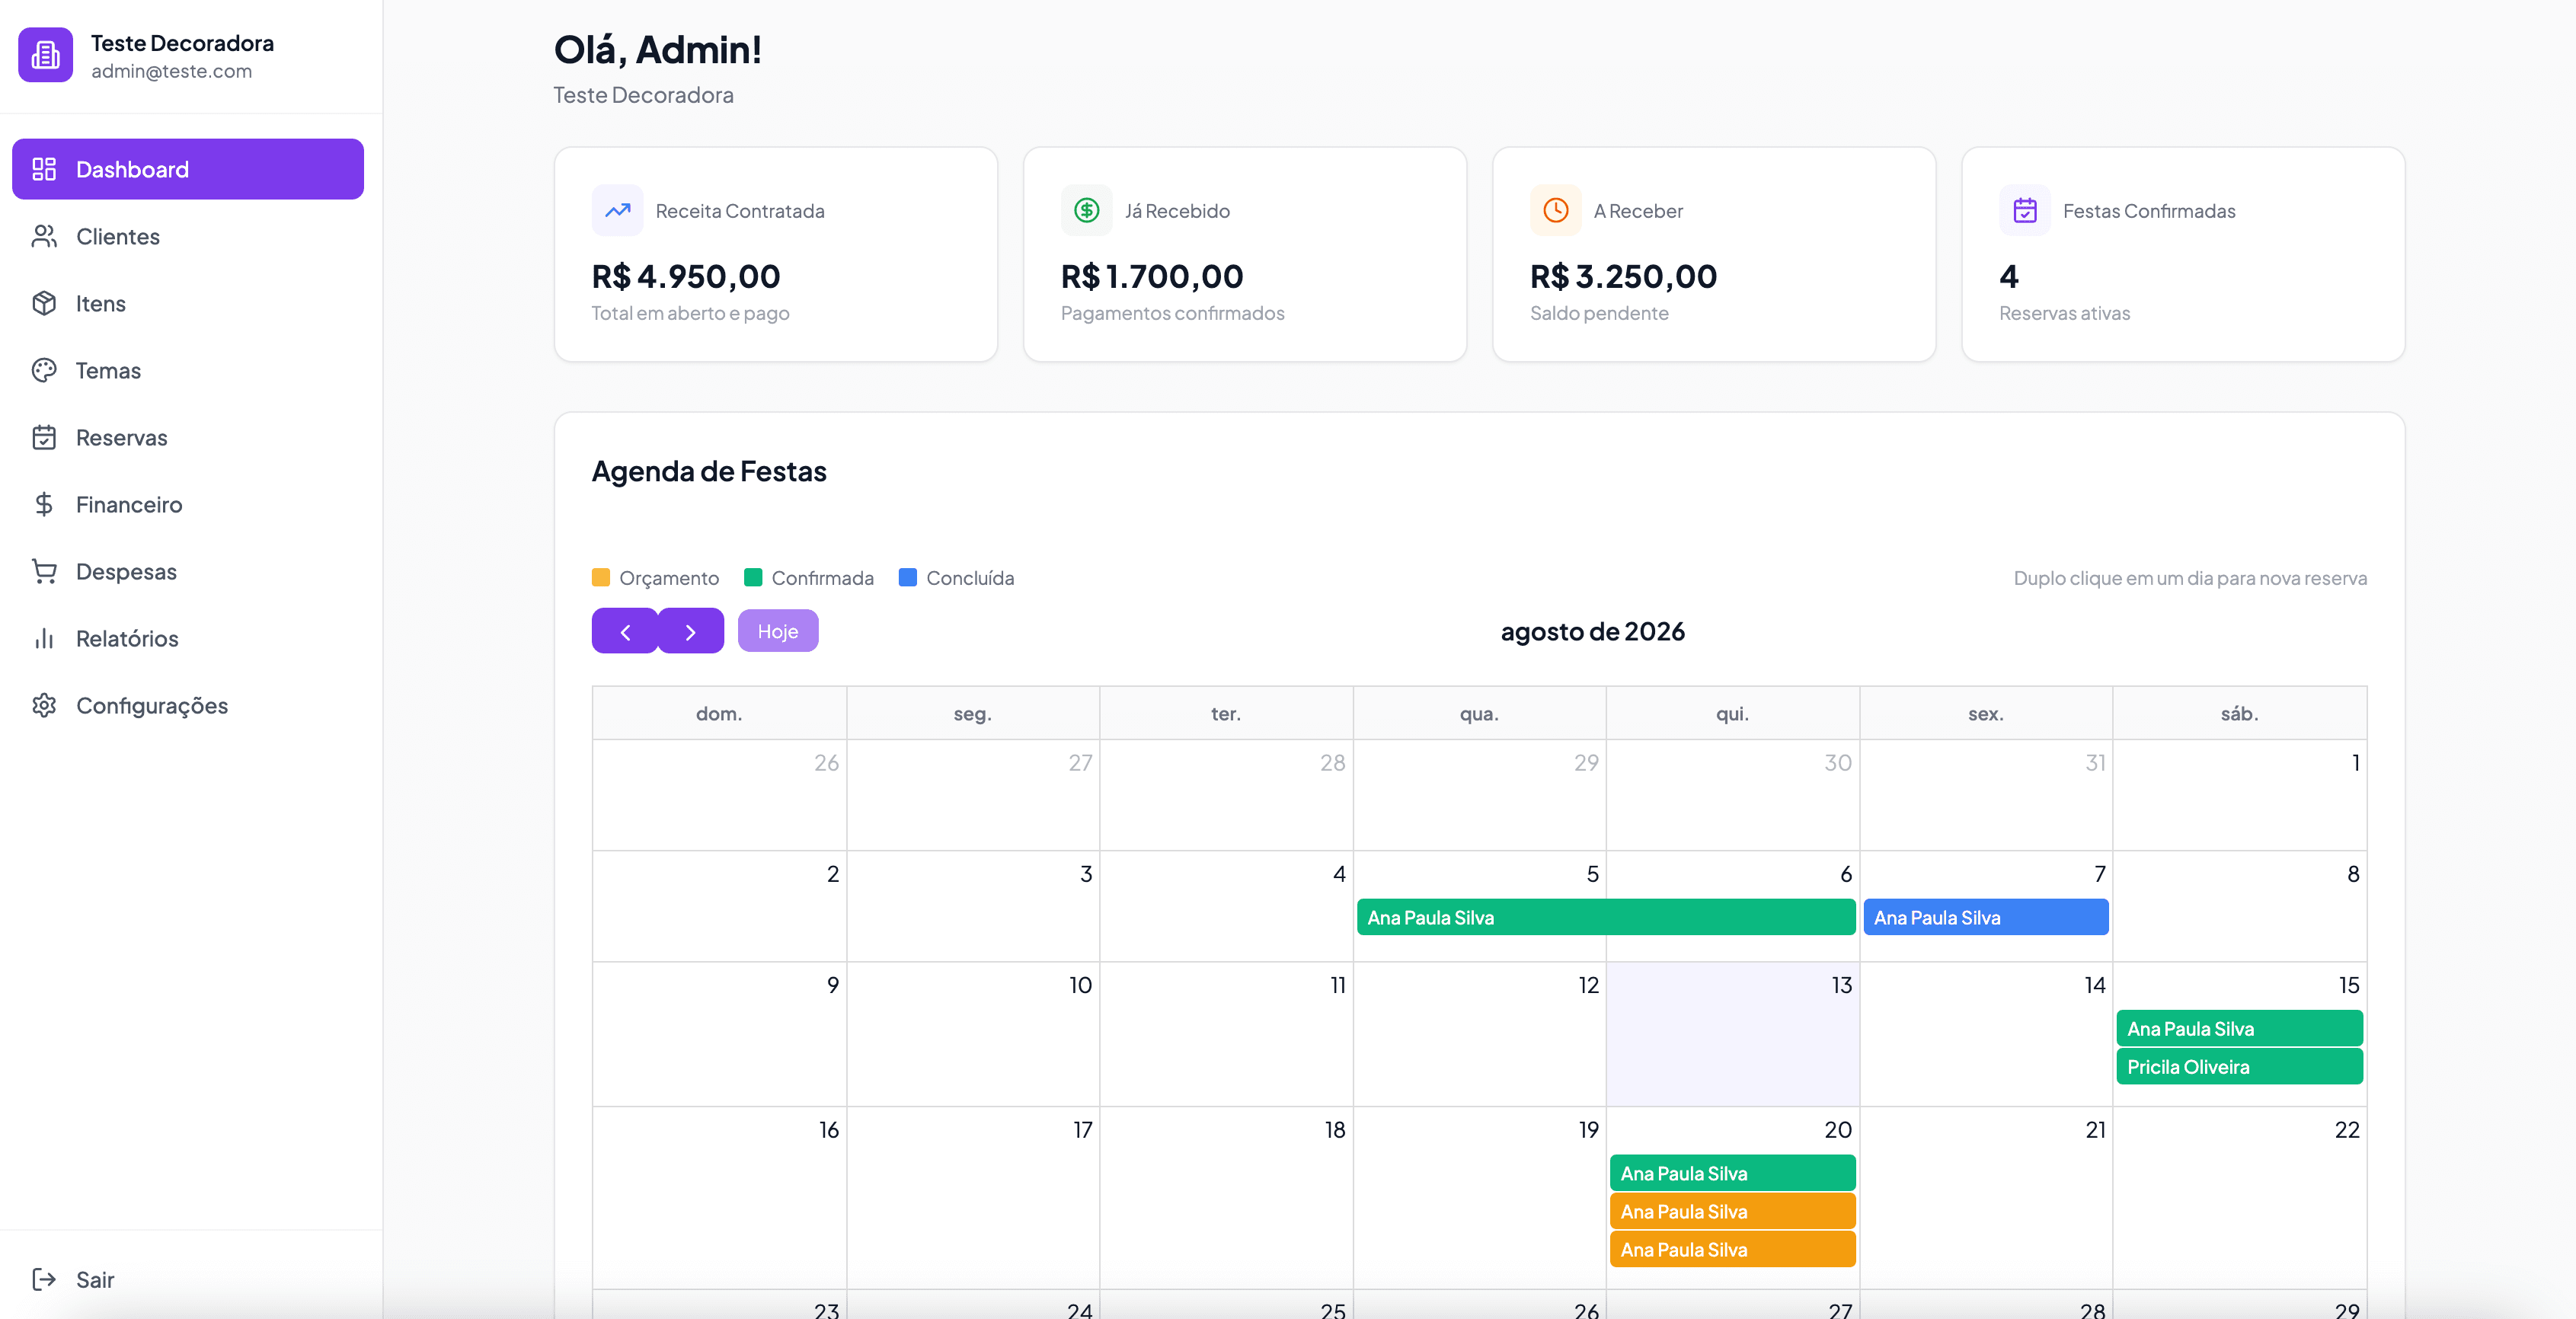Click the orange Orçamento legend swatch
This screenshot has width=2576, height=1319.
[601, 578]
